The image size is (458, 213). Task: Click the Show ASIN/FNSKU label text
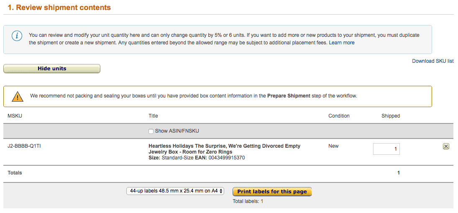click(177, 131)
